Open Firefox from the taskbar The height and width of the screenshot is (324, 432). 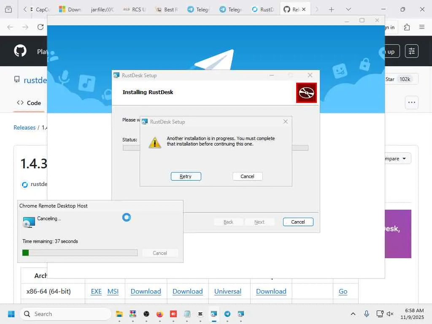click(160, 314)
